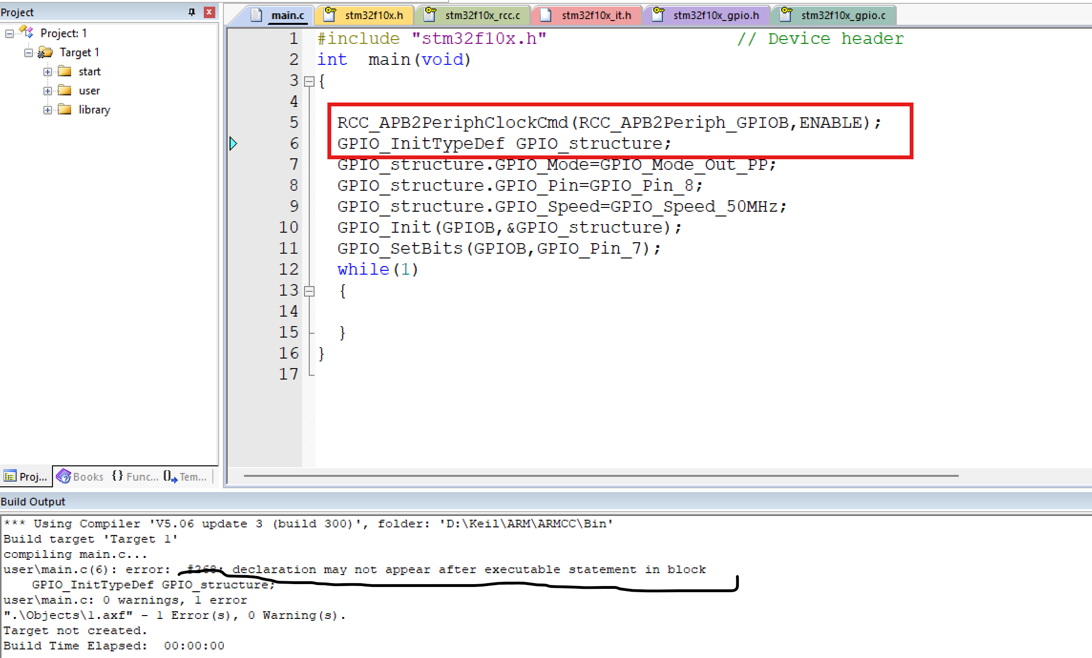Expand the library folder
This screenshot has width=1092, height=658.
tap(48, 110)
